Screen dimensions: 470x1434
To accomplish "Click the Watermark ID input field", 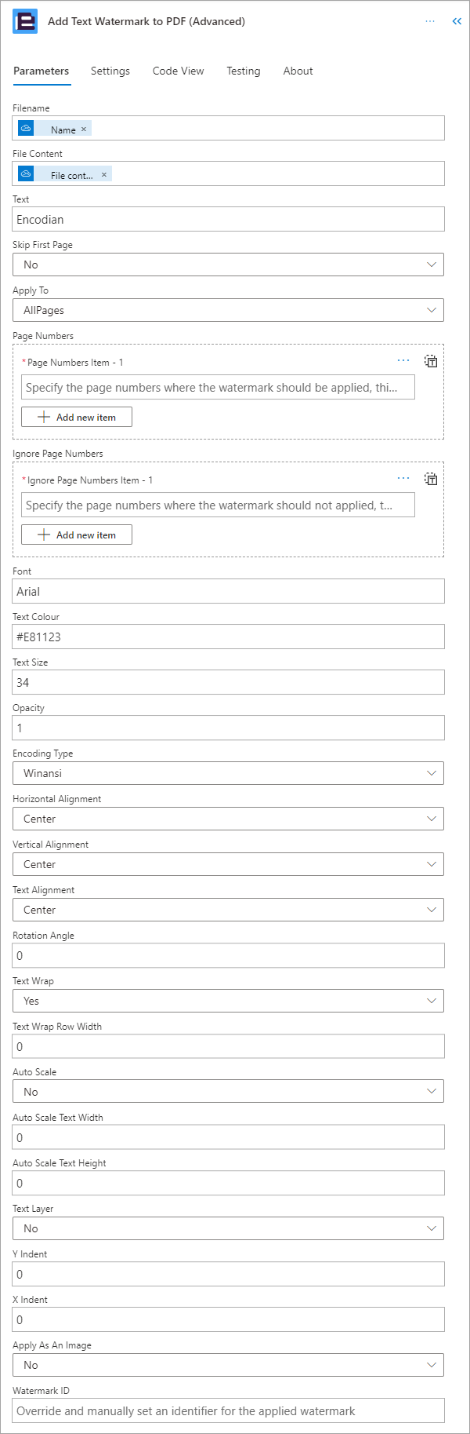I will 229,1410.
